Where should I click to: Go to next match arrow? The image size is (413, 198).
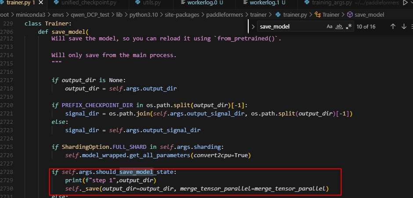pos(404,27)
